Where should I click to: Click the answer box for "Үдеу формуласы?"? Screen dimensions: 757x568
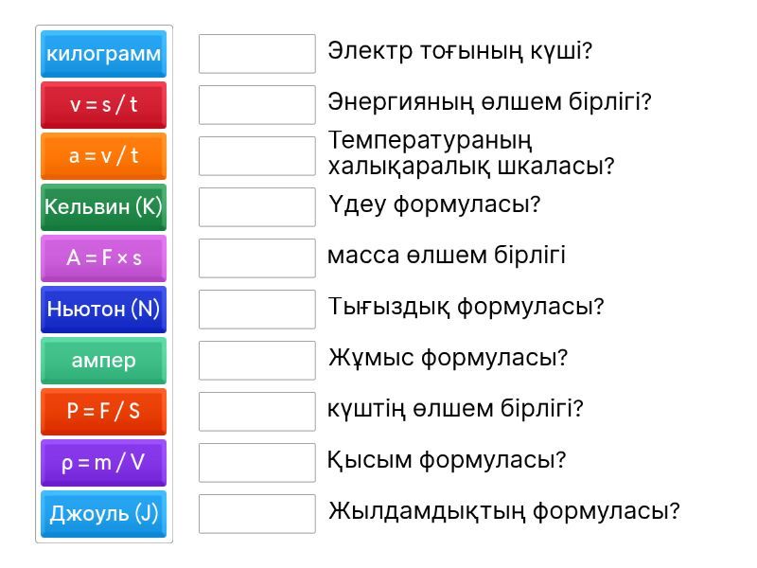pyautogui.click(x=257, y=207)
